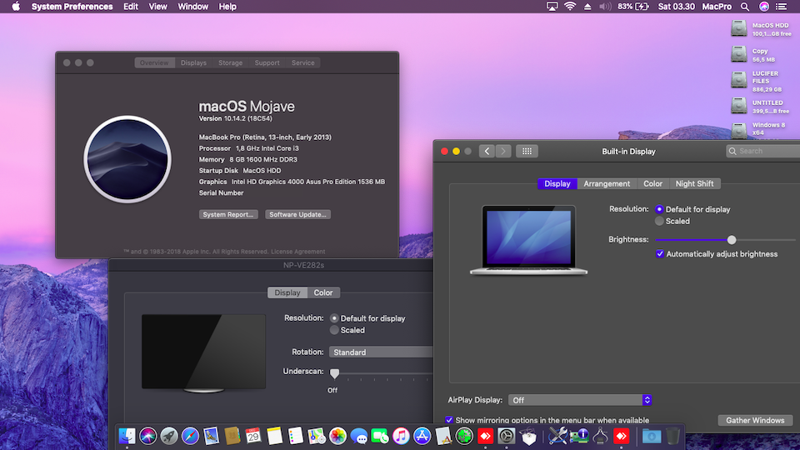Viewport: 800px width, 450px height.
Task: Click the AirPlay mirroring menu bar icon
Action: tap(552, 7)
